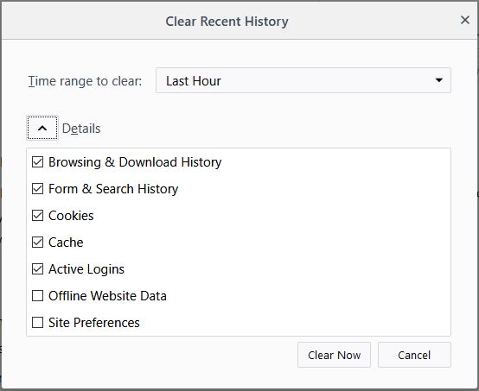Screen dimensions: 479x391
Task: Uncheck Active Logins option
Action: coord(37,269)
